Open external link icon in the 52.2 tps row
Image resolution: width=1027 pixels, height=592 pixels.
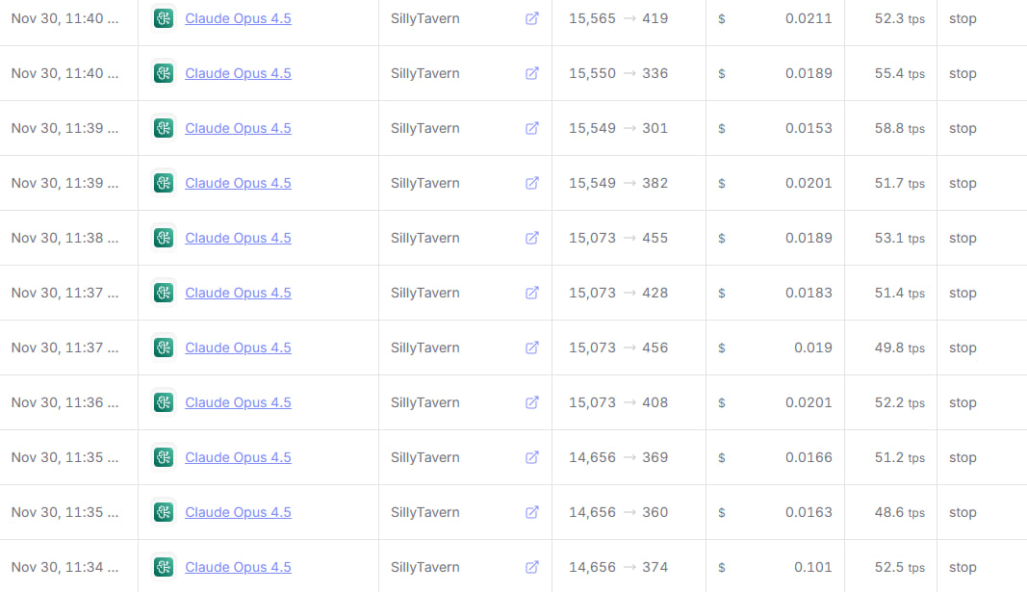pos(532,402)
